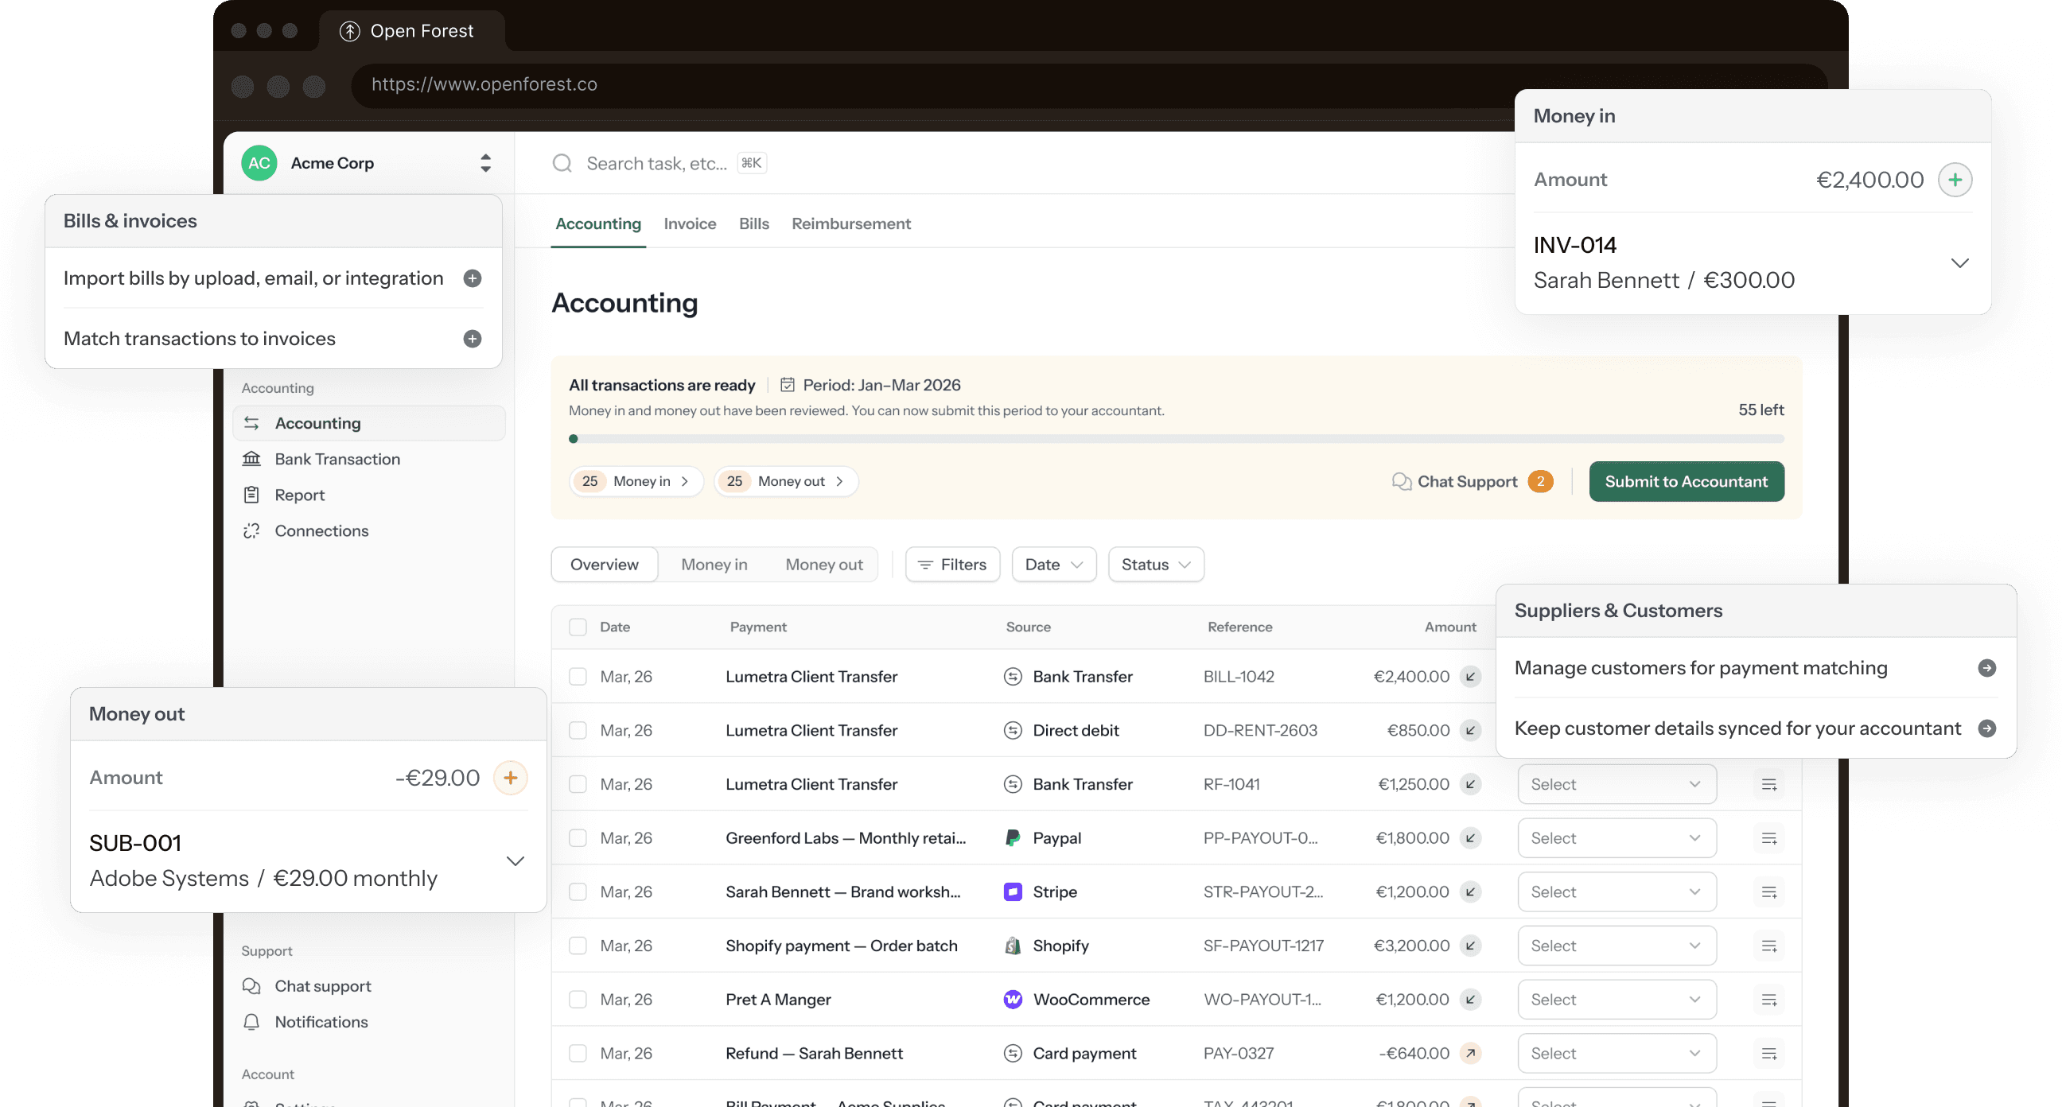Check the Pret A Manger row
Image resolution: width=2062 pixels, height=1107 pixels.
coord(577,1000)
